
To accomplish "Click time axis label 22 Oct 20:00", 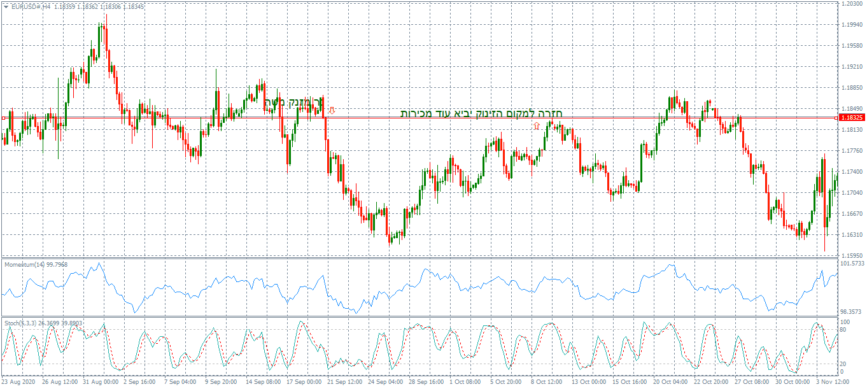I will (712, 383).
